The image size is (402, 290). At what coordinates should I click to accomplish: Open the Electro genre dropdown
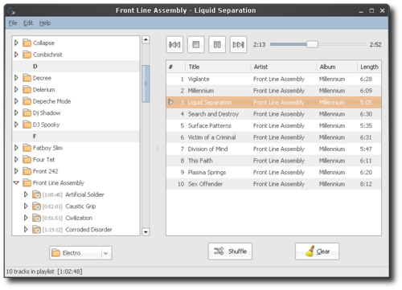pyautogui.click(x=80, y=253)
